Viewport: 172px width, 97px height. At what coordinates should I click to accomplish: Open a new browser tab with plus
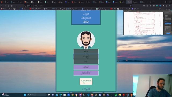click(150, 2)
